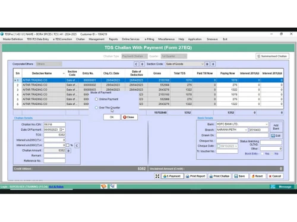Click the Status Matching OLTAS field
Image resolution: width=297 pixels, height=222 pixels.
tap(271, 143)
